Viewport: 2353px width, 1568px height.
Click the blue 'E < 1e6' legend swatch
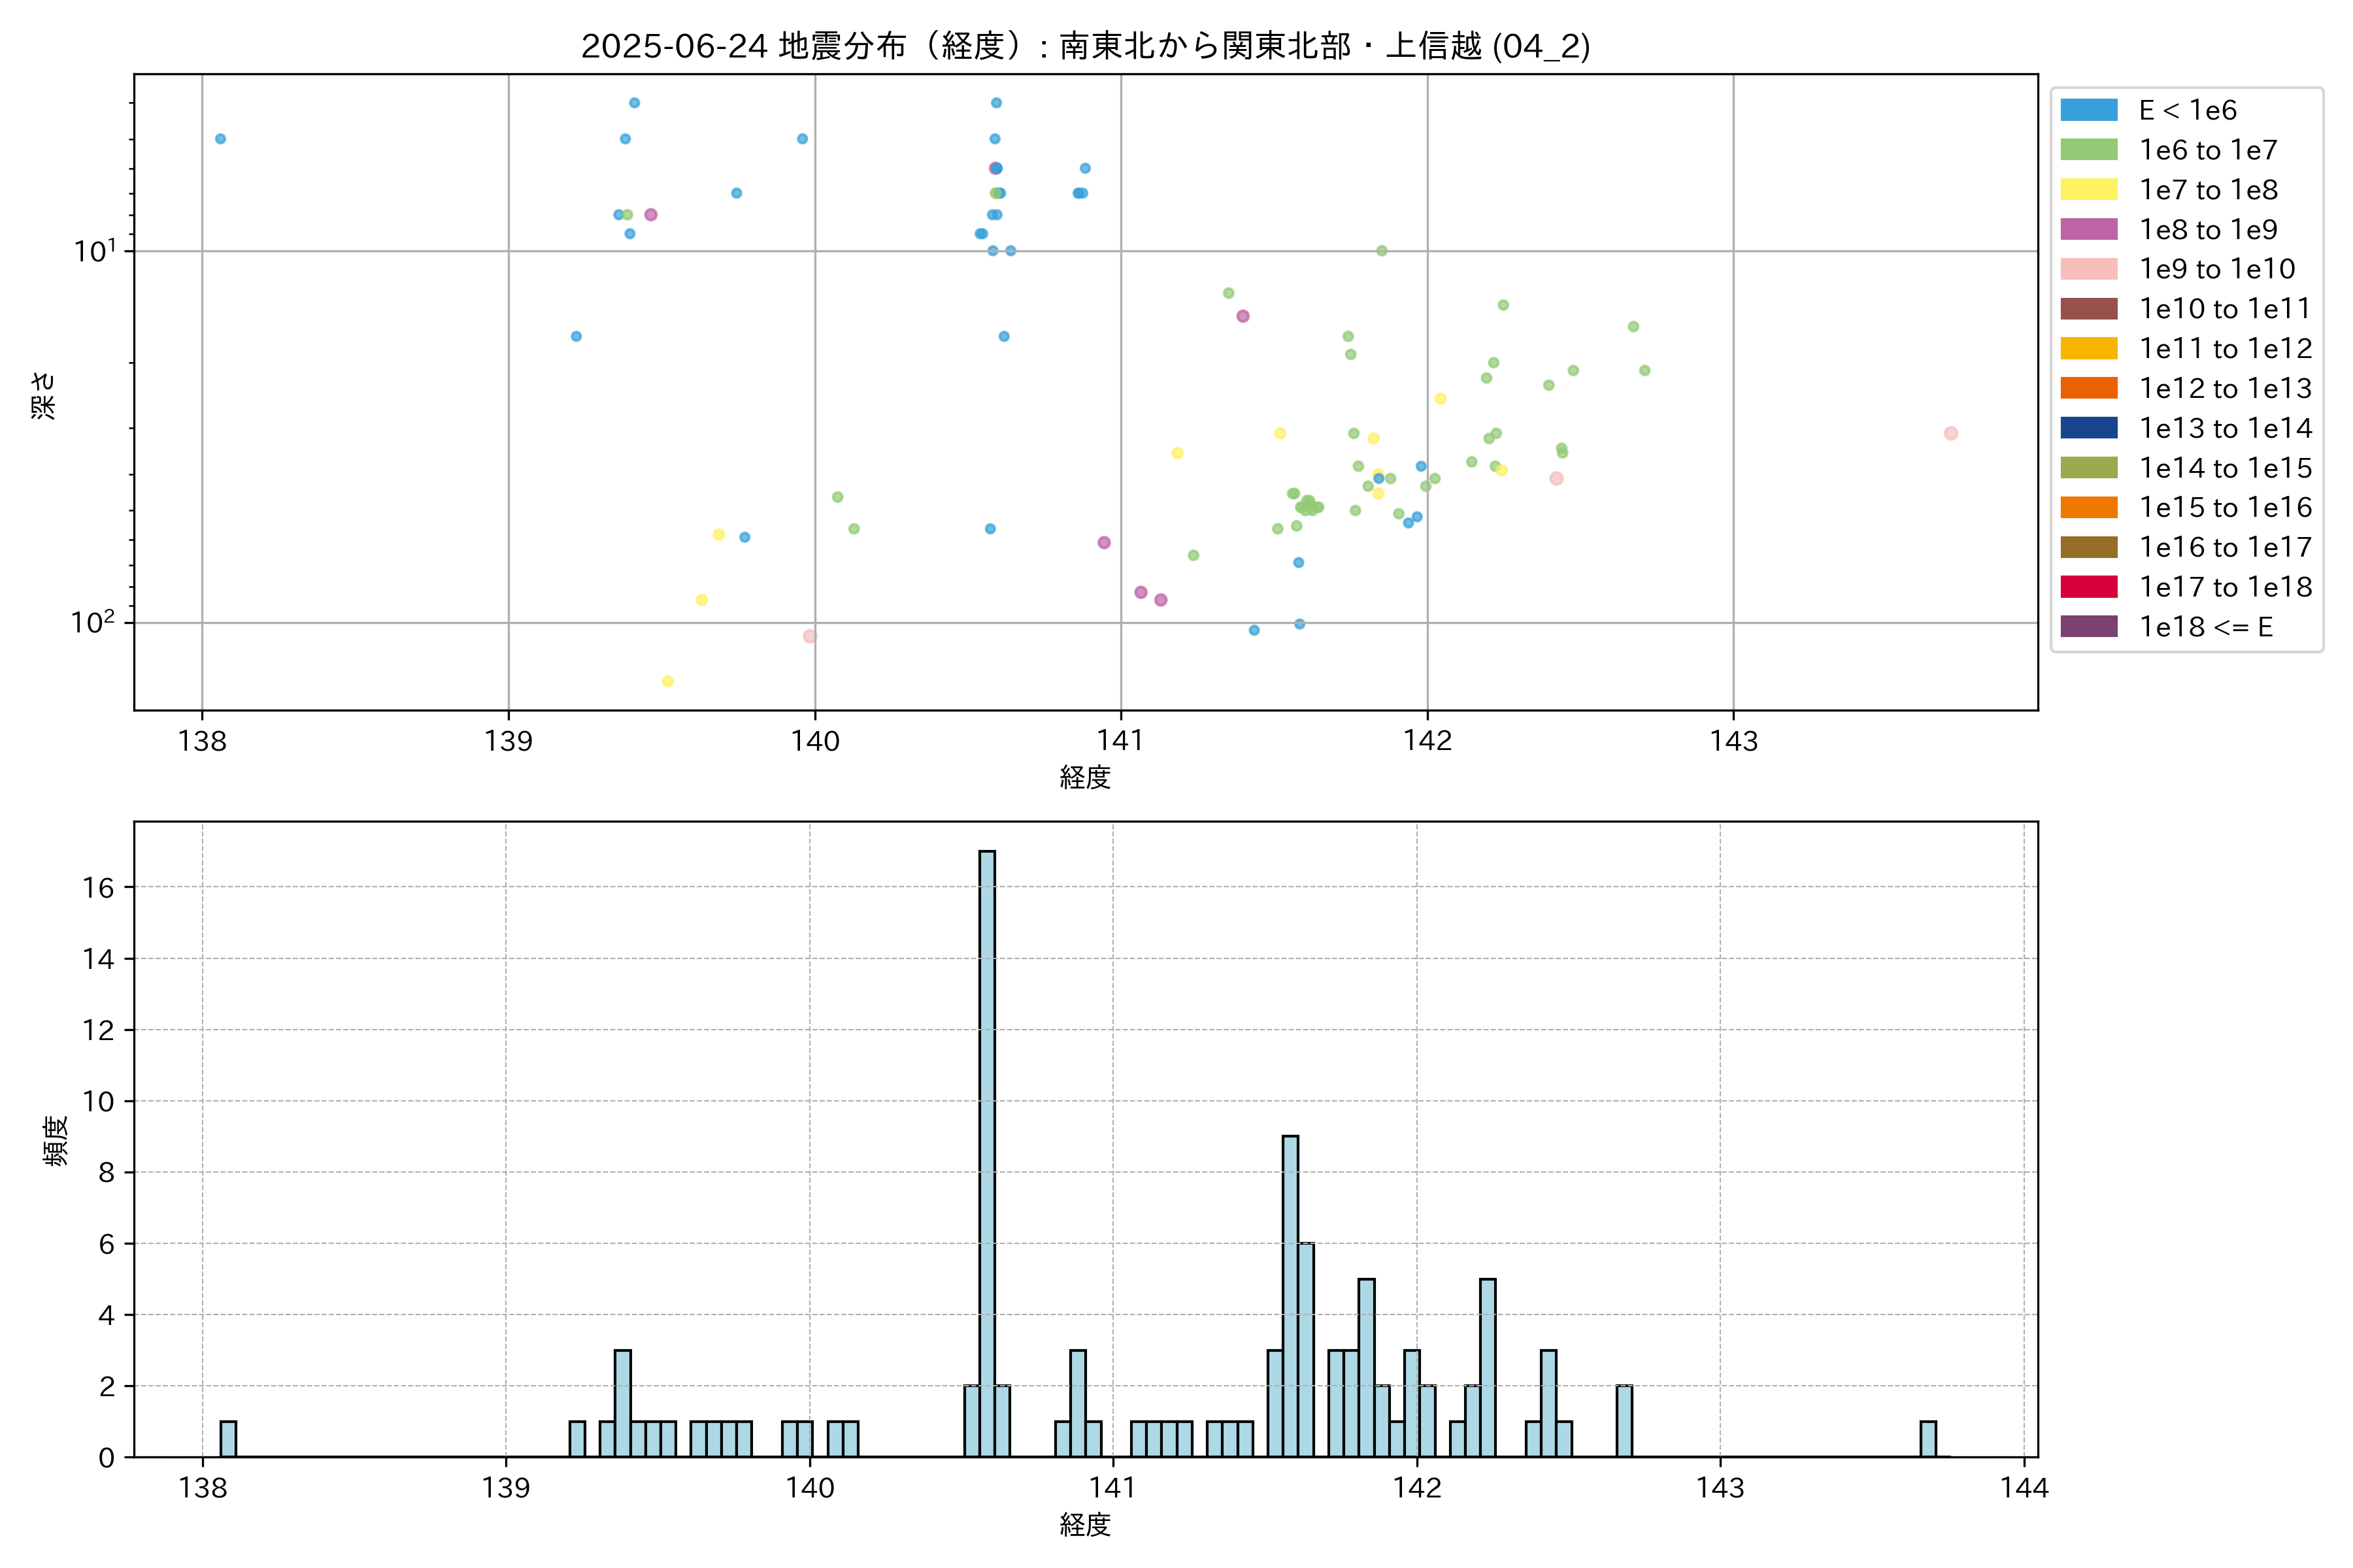[2088, 110]
